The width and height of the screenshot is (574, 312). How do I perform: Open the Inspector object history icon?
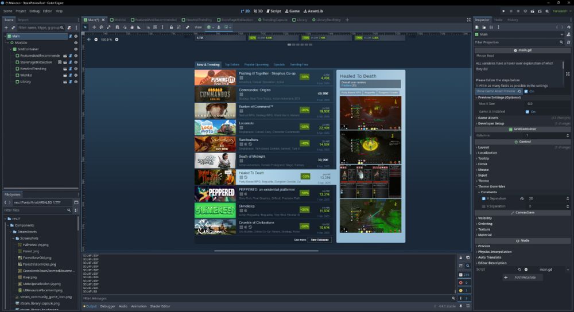(568, 27)
